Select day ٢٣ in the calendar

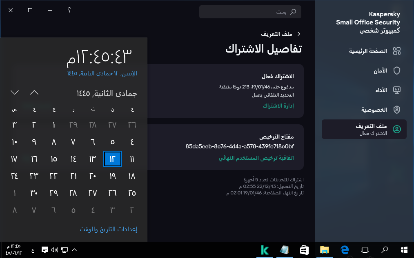coord(34,176)
